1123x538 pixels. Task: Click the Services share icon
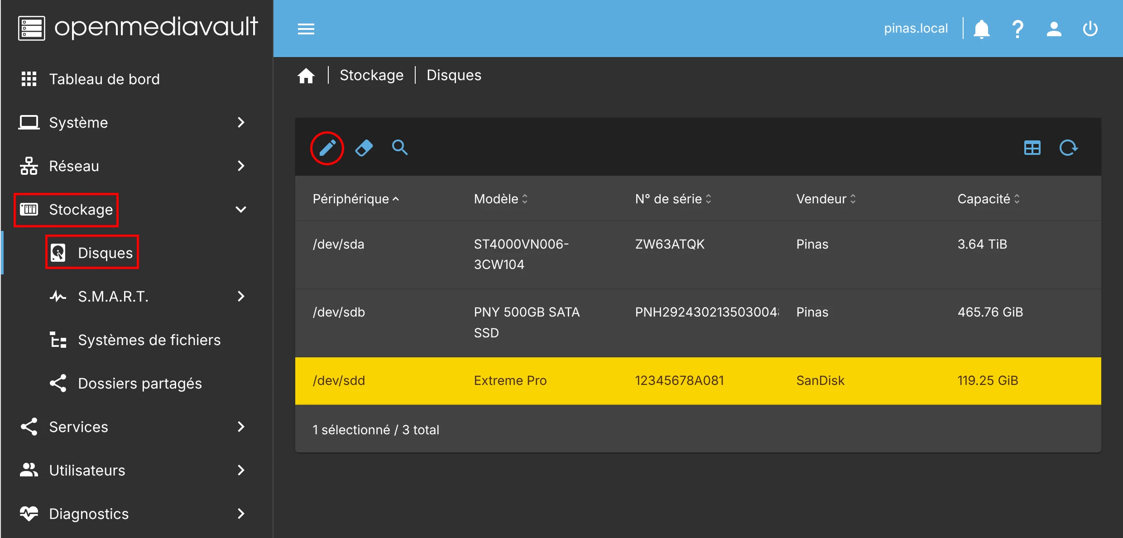click(x=29, y=427)
